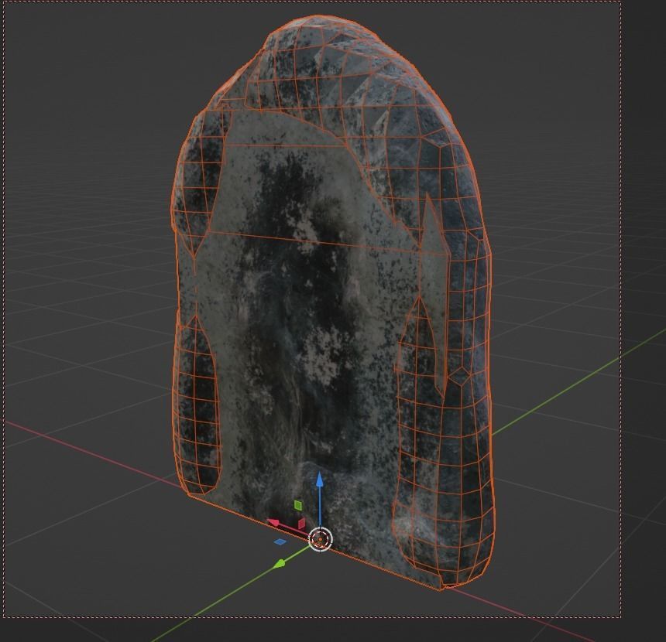Grab the green Y-axis move gizmo arrow

pyautogui.click(x=280, y=564)
